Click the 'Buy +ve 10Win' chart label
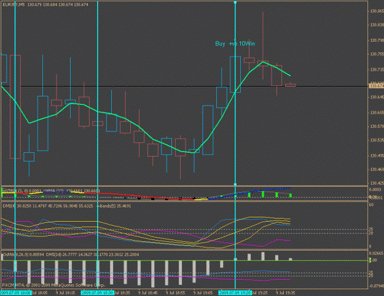 pyautogui.click(x=235, y=44)
